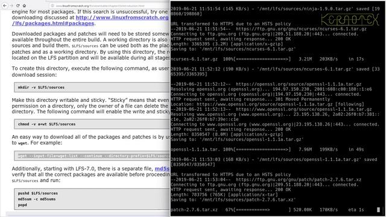Click the 'chmod -v a+wt $LFS/sources' command

click(x=47, y=124)
